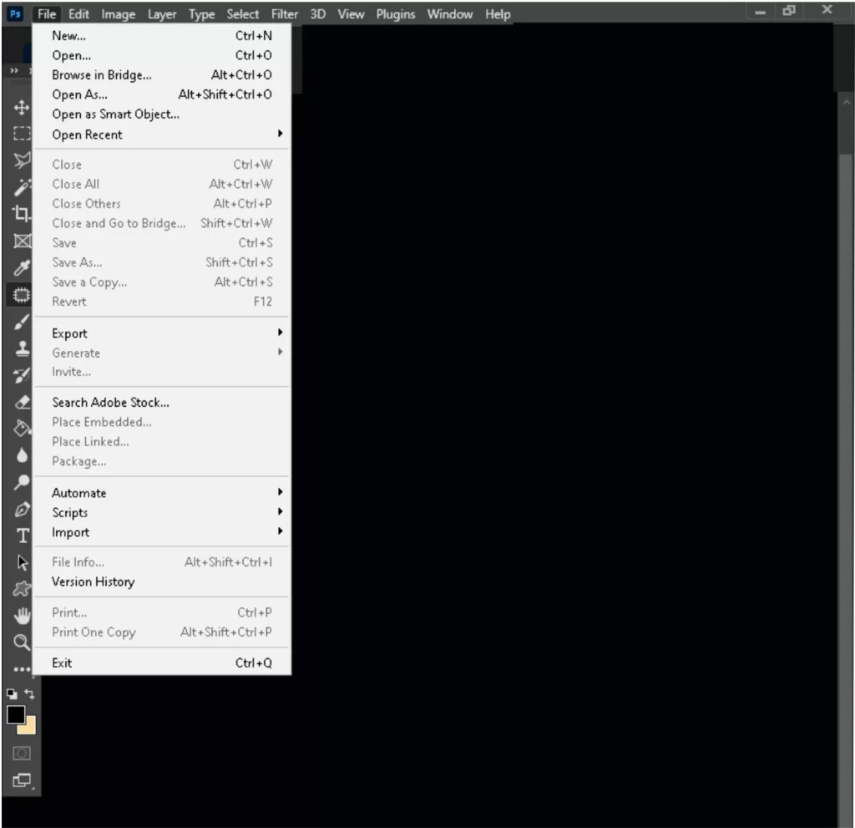The height and width of the screenshot is (828, 855).
Task: Open the Edit menu
Action: (x=78, y=13)
